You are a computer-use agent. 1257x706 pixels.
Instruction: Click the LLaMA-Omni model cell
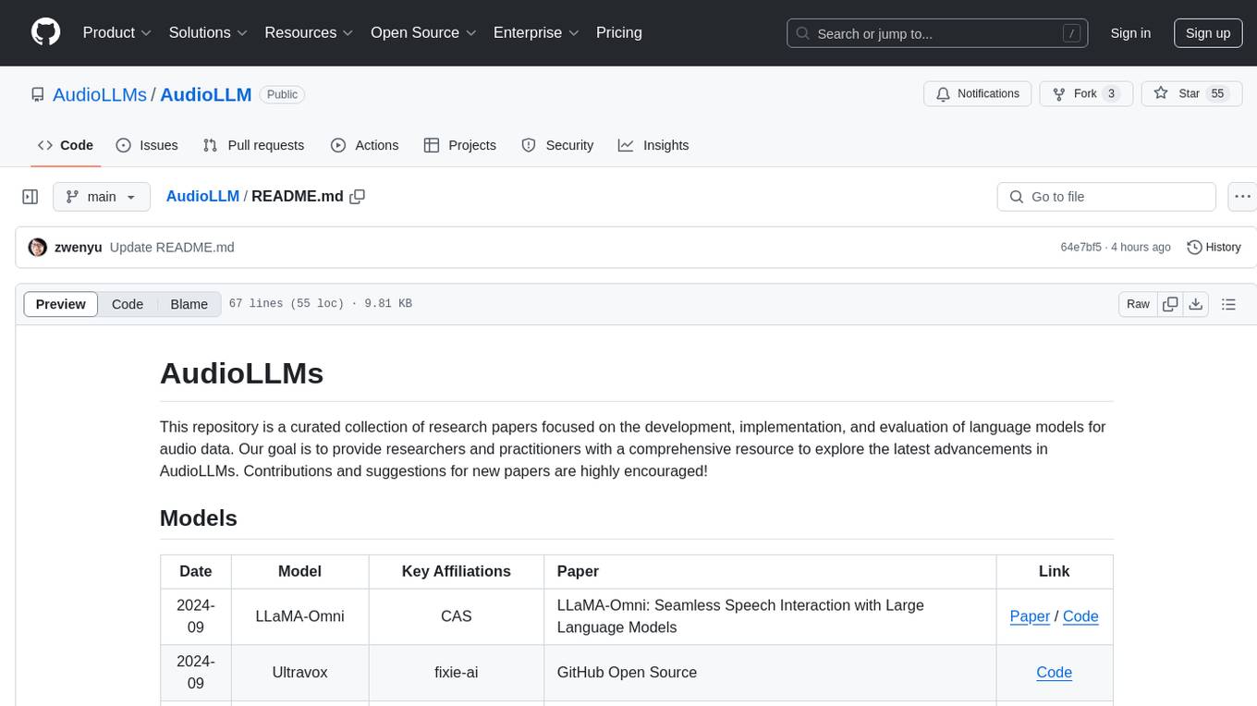300,616
